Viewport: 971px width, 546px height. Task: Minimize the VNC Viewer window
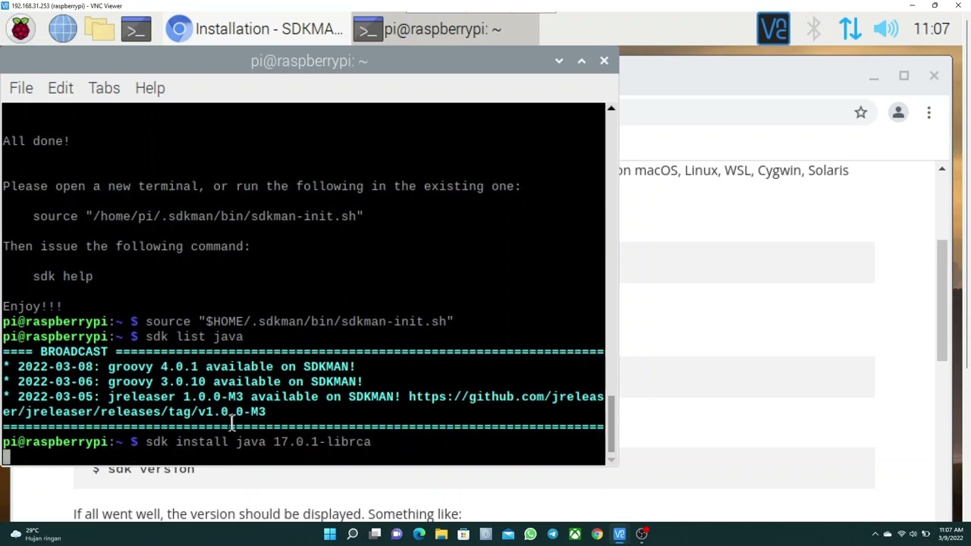(912, 5)
